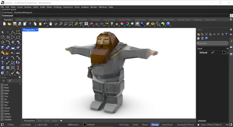Select the Circle tool in left toolbar
233x127 pixels.
pos(2,37)
